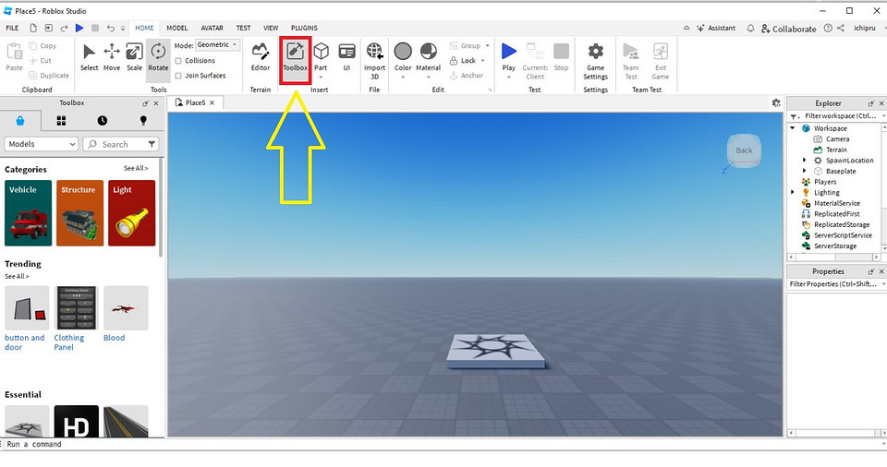The width and height of the screenshot is (887, 467).
Task: Insert a new Part
Action: click(x=321, y=56)
